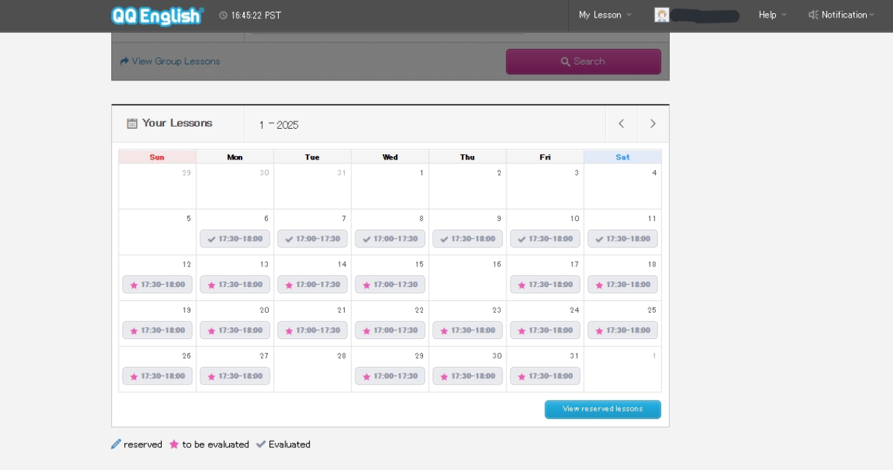Select the January 29 17:00-17:30 lesson
893x470 pixels.
pos(390,376)
